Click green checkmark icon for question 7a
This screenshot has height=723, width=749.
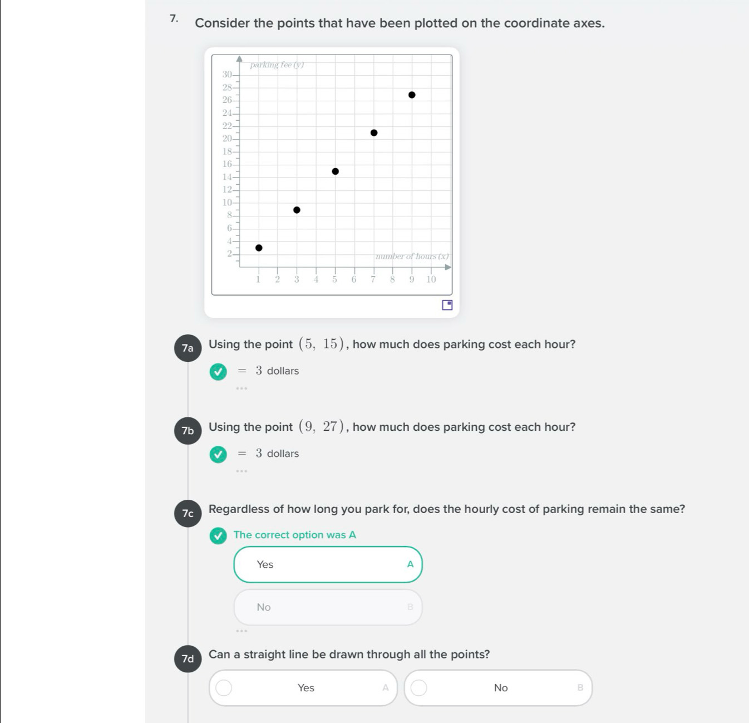(218, 371)
